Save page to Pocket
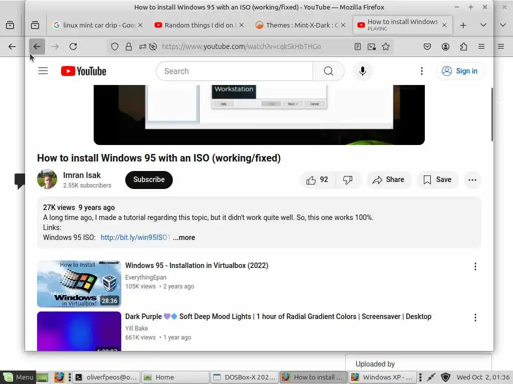This screenshot has width=513, height=384. [427, 46]
